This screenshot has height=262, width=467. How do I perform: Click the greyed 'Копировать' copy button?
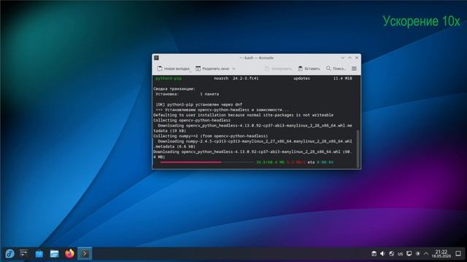pos(278,68)
